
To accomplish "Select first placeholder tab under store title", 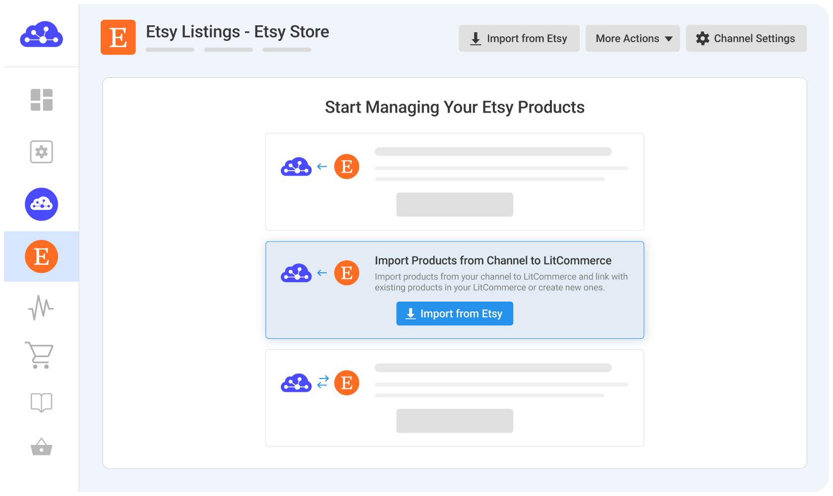I will click(x=170, y=50).
